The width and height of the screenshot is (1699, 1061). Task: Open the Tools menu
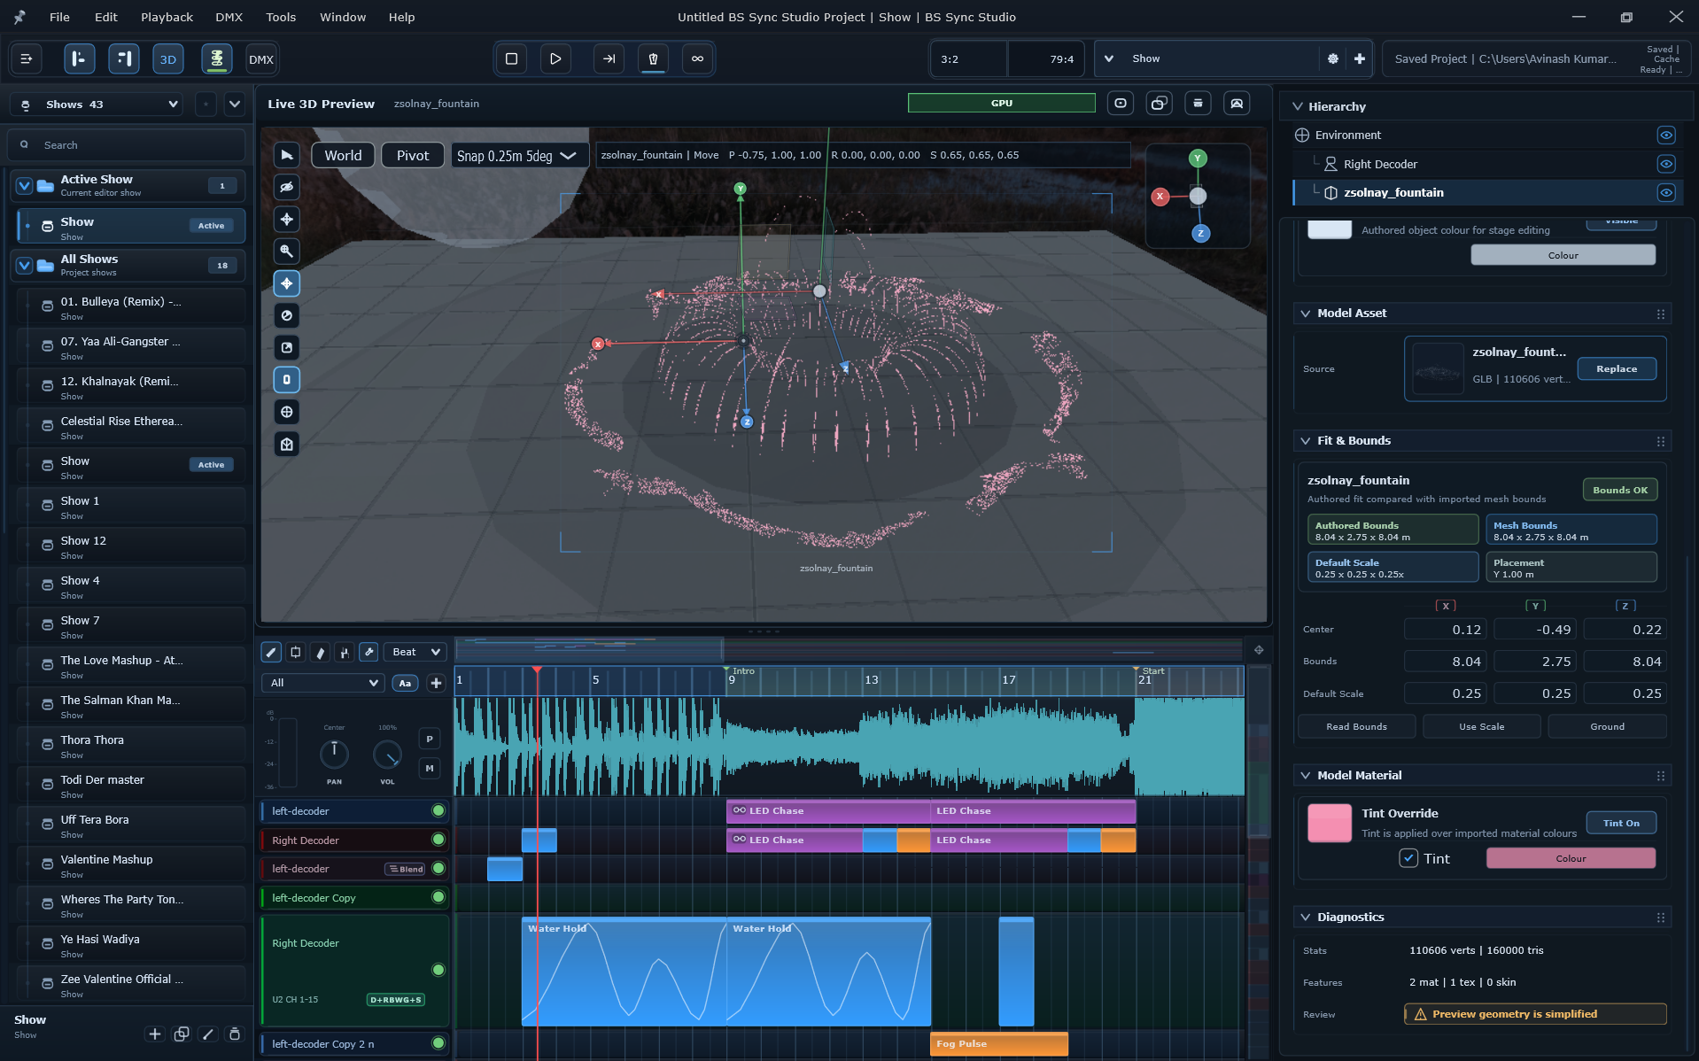point(281,17)
